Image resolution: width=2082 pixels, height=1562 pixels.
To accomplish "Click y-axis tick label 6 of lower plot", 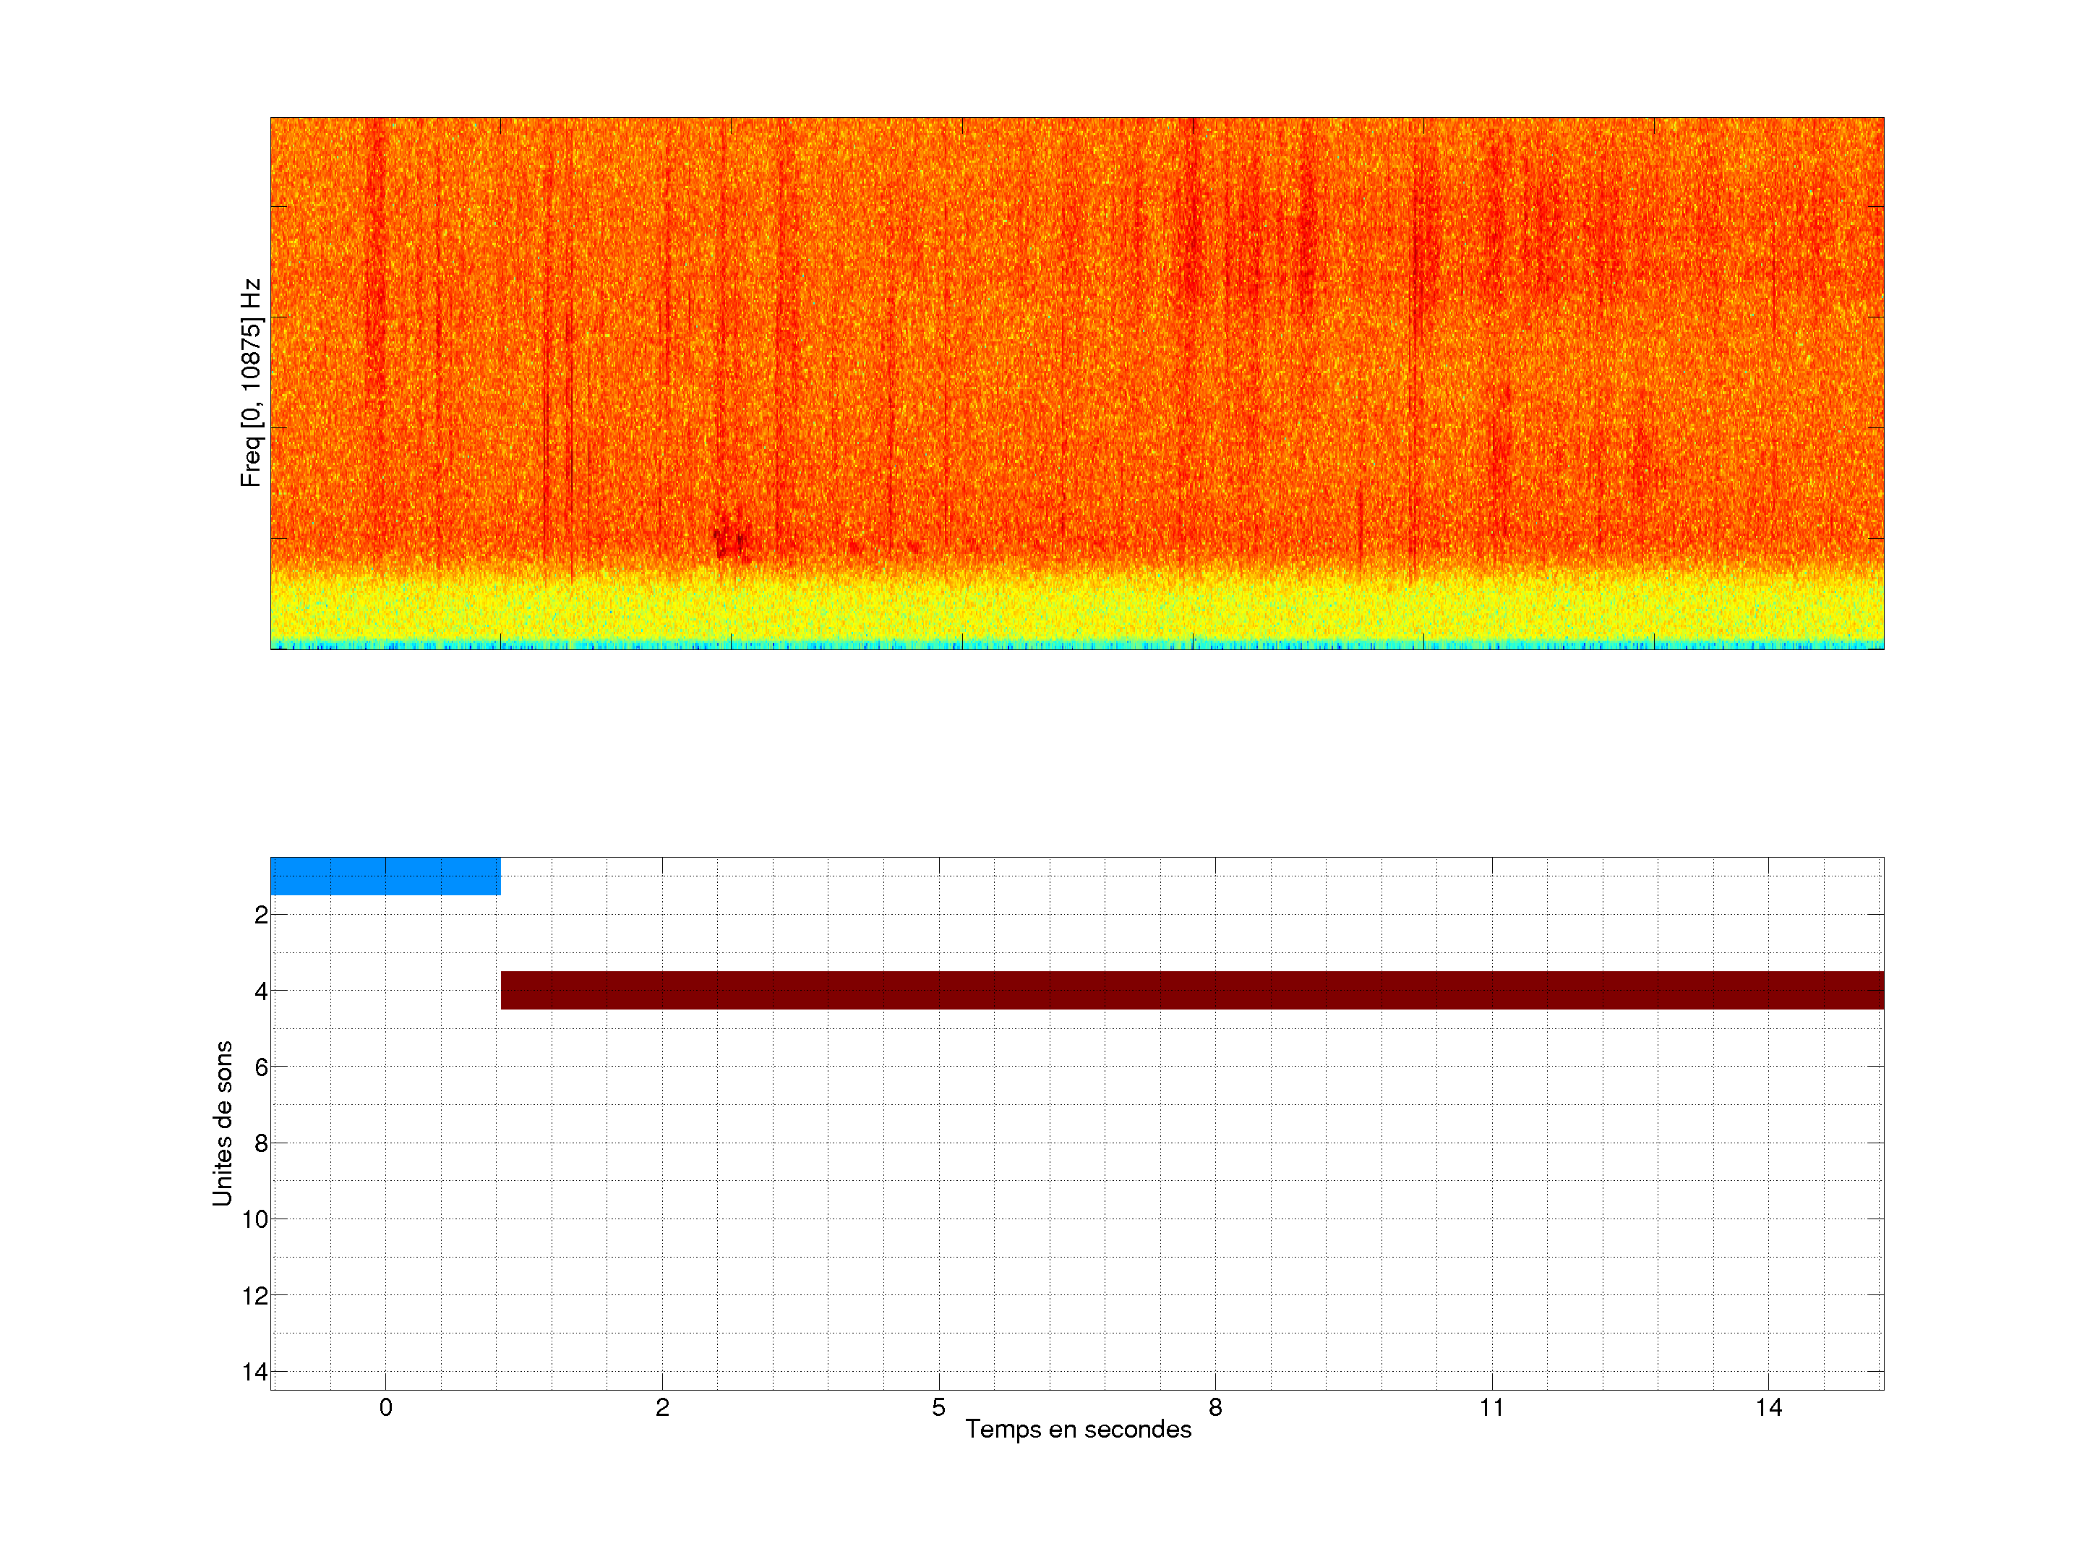I will click(x=261, y=1067).
